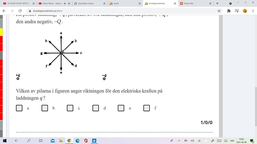Open the Office app in the taskbar
257x144 pixels.
86,140
